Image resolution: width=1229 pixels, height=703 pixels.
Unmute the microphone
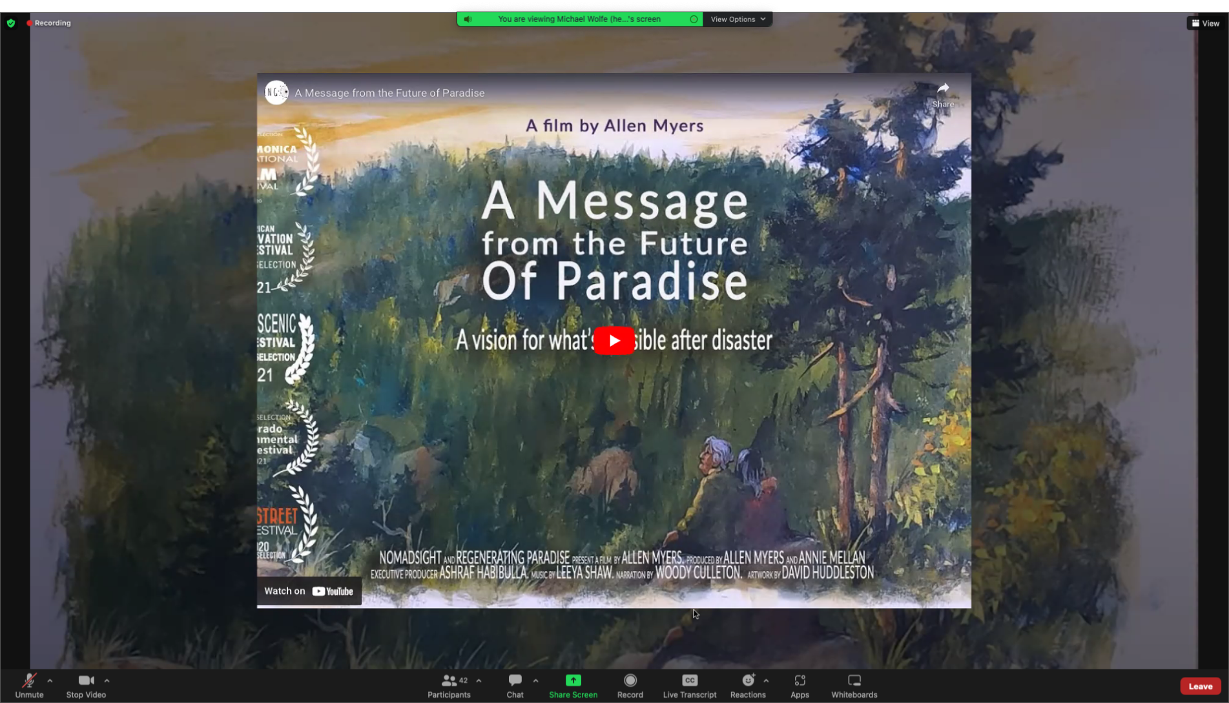pos(29,685)
